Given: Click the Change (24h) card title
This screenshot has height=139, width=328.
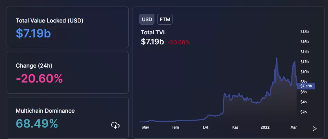Looking at the screenshot, I should click(x=34, y=65).
